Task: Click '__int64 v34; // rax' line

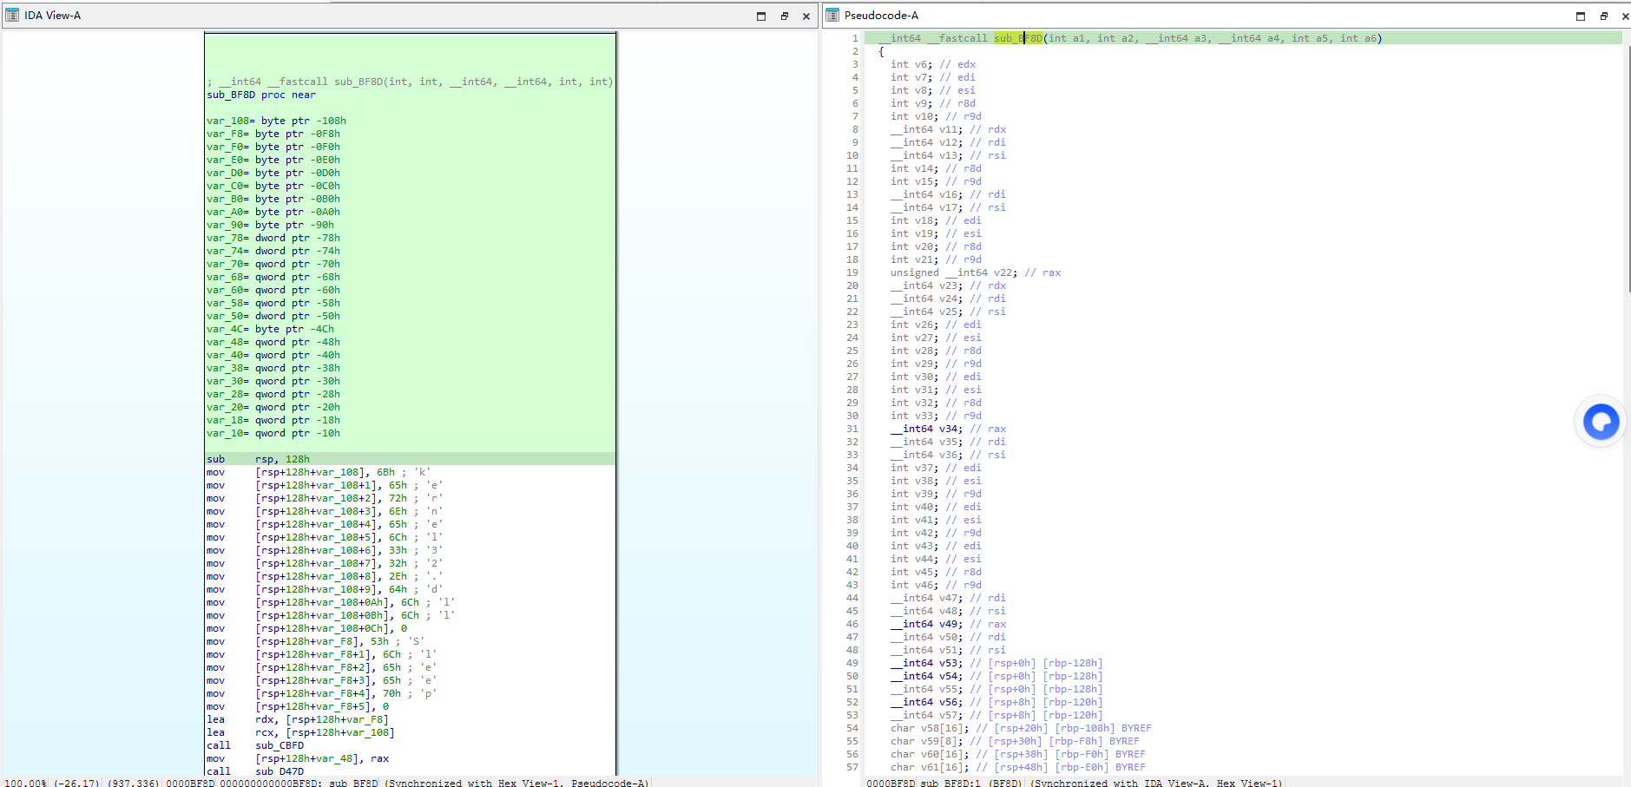Action: coord(949,429)
